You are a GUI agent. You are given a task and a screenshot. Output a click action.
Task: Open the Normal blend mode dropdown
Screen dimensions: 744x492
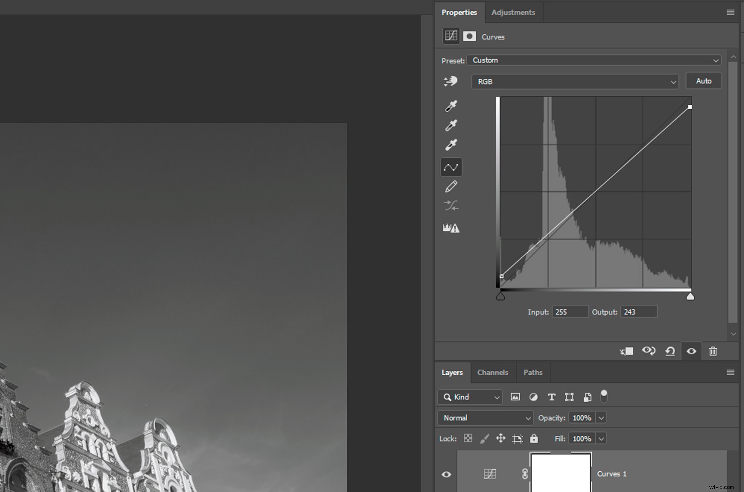485,418
